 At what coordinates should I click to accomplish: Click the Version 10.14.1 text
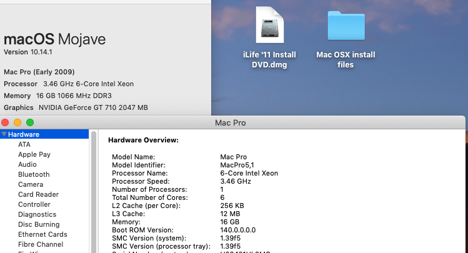(x=28, y=52)
